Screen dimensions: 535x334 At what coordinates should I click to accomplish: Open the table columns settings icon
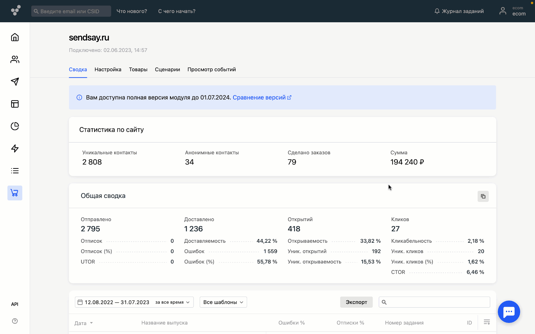tap(487, 322)
